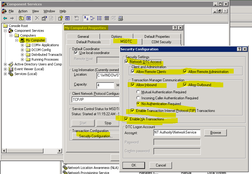
Task: Select the Console Root folder icon
Action: click(5, 26)
